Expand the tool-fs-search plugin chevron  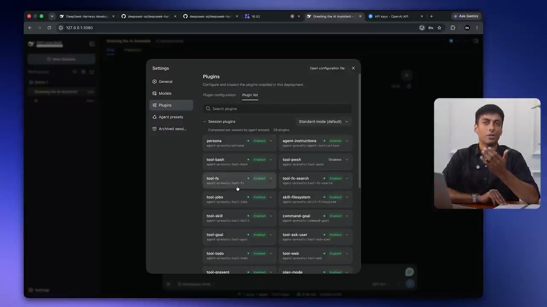click(347, 178)
